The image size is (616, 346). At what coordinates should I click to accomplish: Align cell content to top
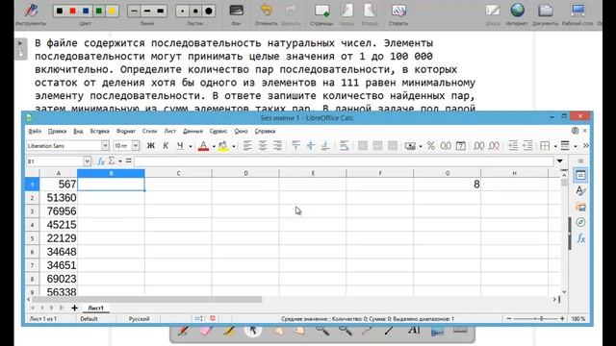pos(295,146)
